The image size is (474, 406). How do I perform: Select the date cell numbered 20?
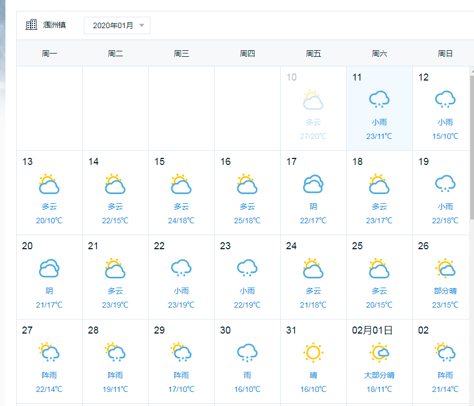49,277
